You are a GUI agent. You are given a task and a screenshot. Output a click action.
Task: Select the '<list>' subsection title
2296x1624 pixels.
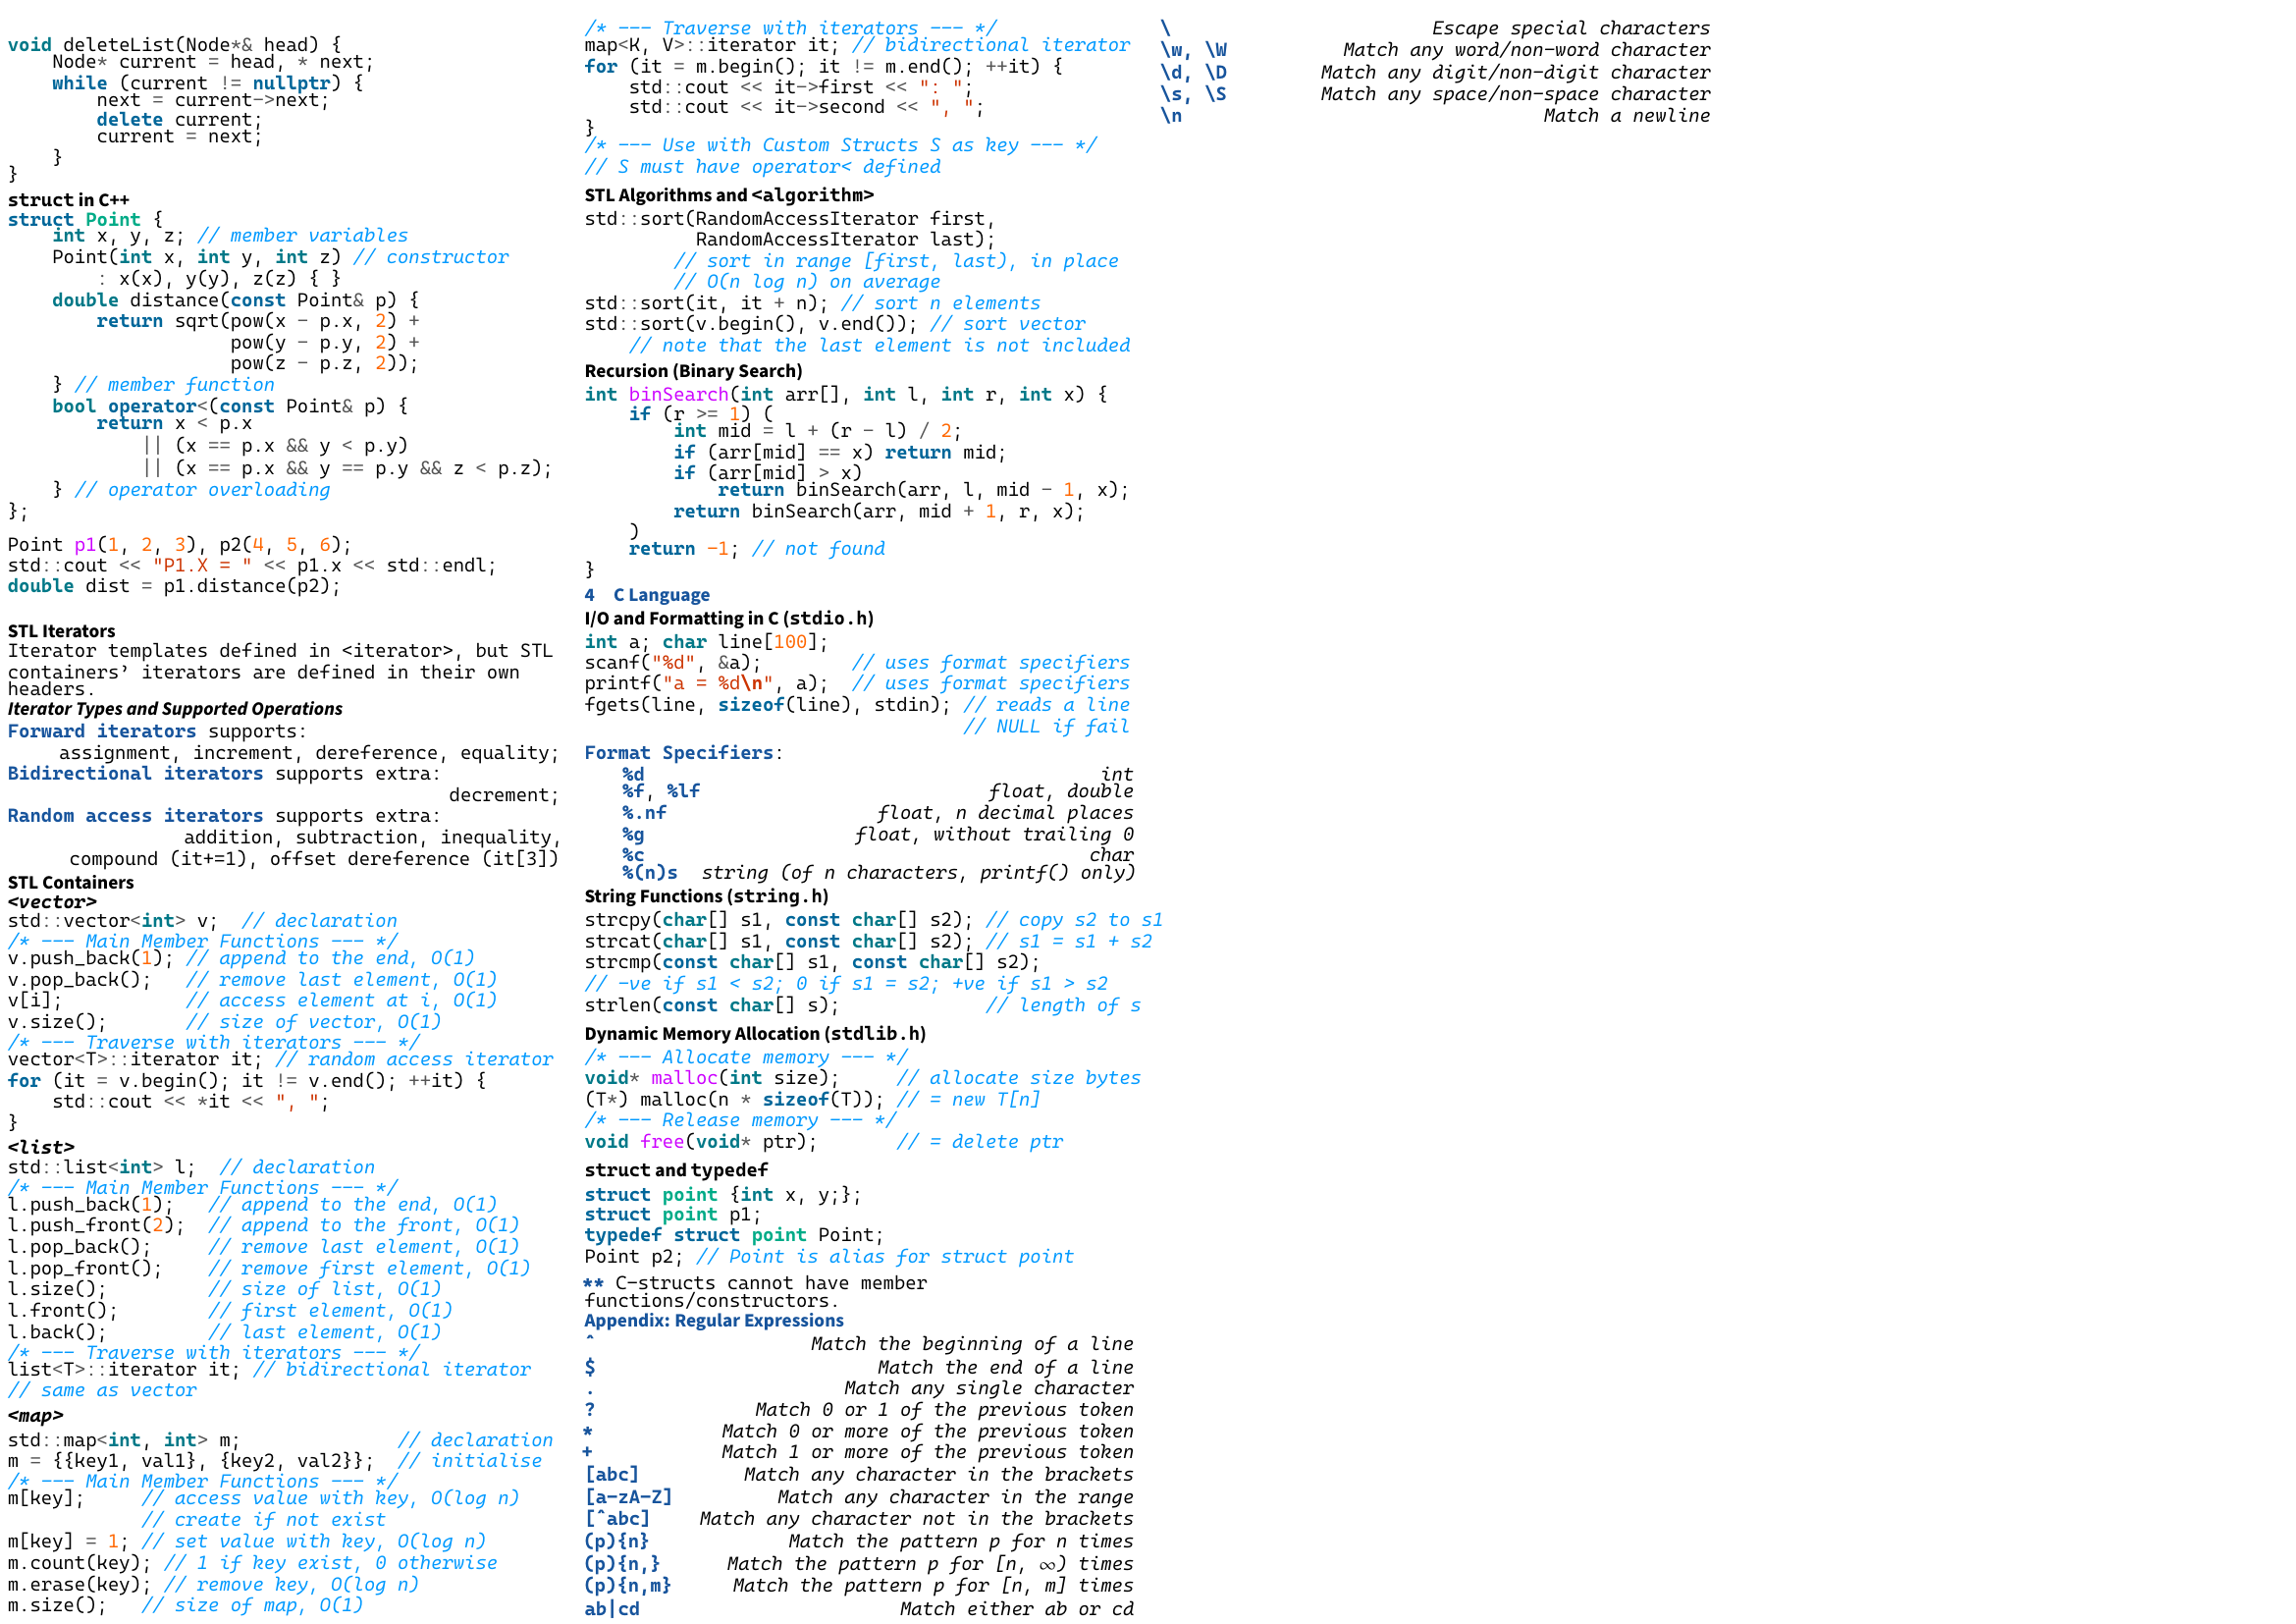click(x=40, y=1148)
